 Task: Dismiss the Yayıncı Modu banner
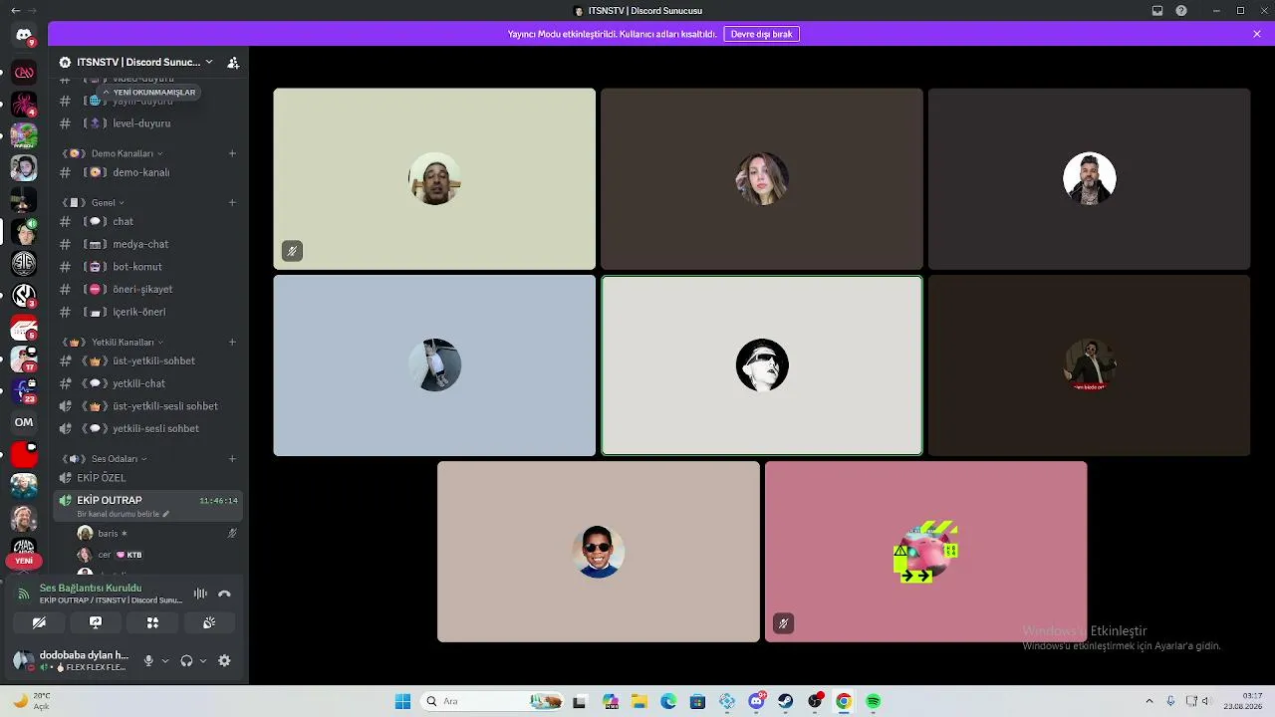click(x=1257, y=34)
